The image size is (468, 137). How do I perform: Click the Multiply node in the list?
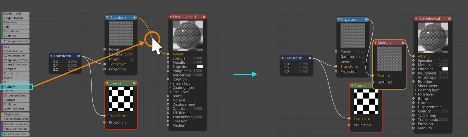16,87
